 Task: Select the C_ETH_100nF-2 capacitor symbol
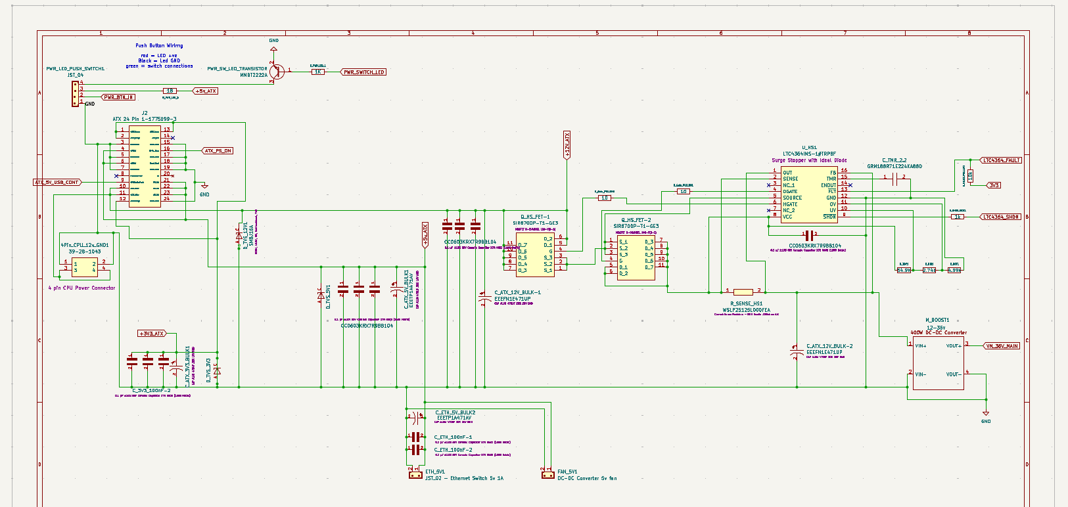tap(415, 450)
